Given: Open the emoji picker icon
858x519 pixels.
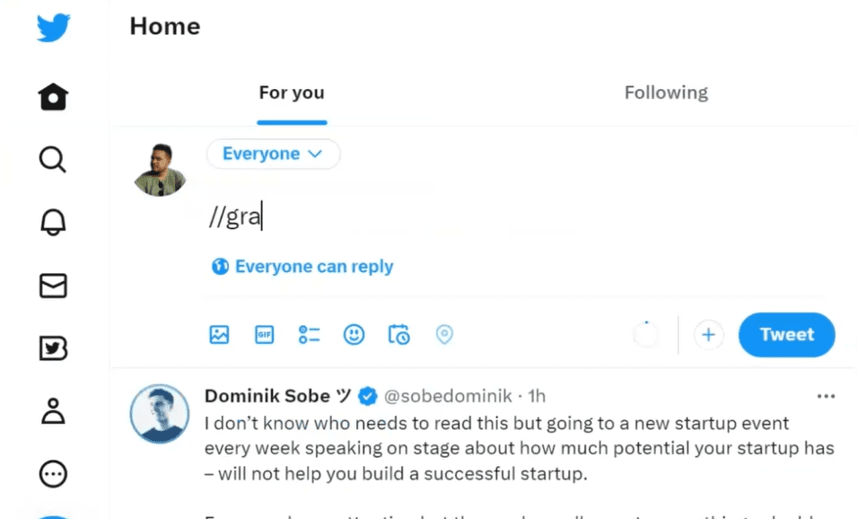Looking at the screenshot, I should 354,334.
